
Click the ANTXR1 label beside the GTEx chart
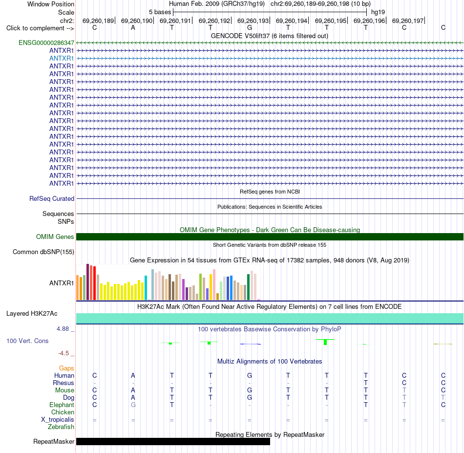[x=62, y=283]
